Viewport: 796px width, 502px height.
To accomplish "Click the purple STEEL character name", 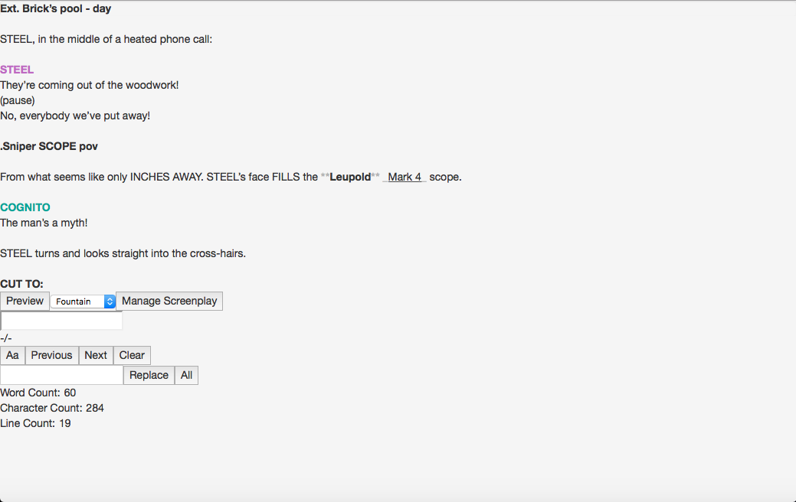I will click(x=17, y=70).
